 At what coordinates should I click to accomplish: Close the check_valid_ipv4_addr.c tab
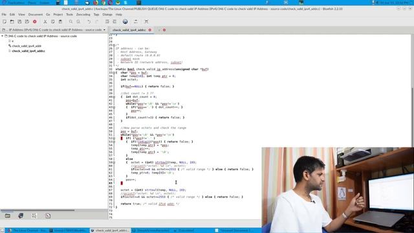click(x=149, y=30)
